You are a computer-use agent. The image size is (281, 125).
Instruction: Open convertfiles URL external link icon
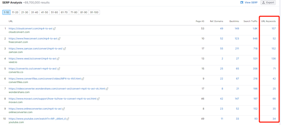[x=83, y=79]
